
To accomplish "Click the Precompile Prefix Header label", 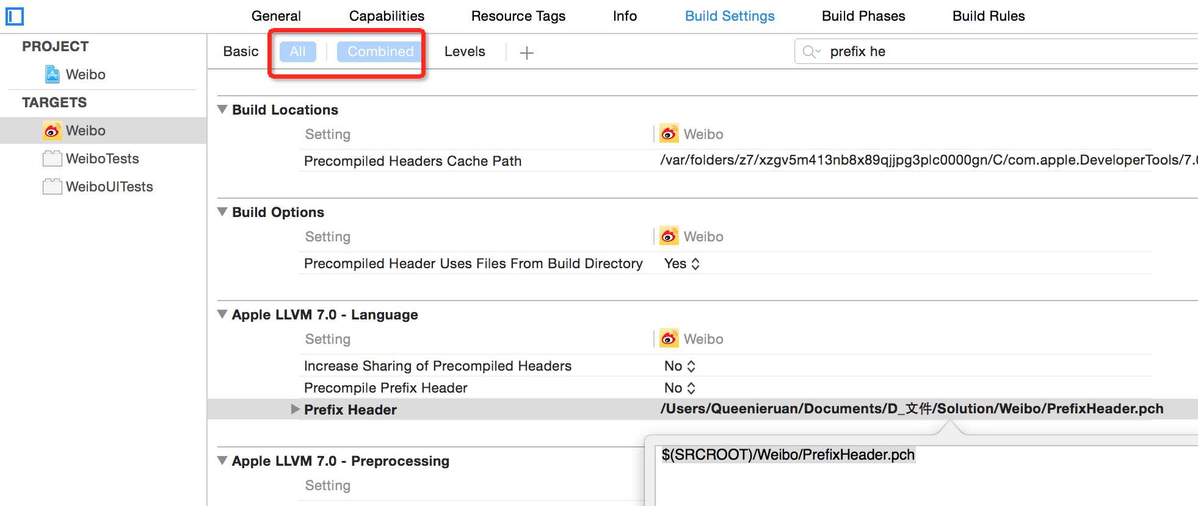I will (386, 388).
